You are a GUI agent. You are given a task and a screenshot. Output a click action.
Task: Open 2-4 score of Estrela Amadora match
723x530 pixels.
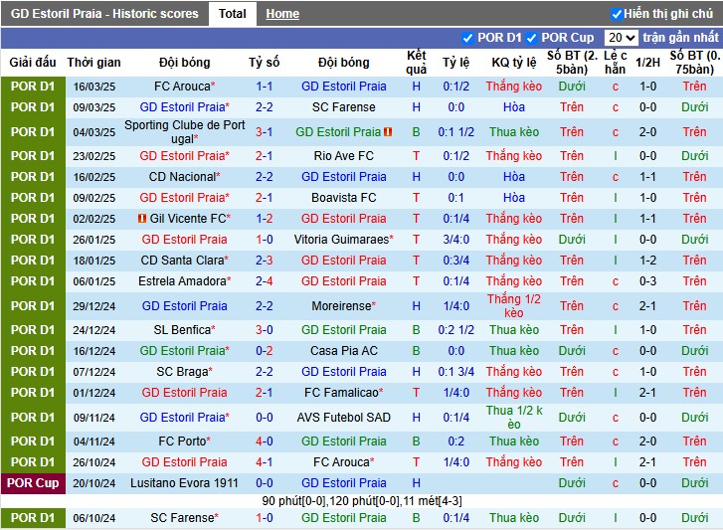coord(265,281)
